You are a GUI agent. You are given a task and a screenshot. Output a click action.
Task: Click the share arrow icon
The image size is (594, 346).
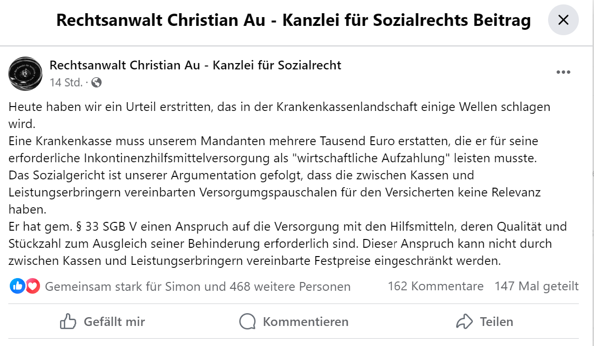tap(464, 322)
